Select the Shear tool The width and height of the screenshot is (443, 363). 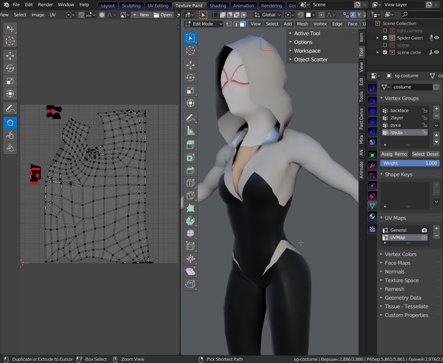pyautogui.click(x=190, y=271)
